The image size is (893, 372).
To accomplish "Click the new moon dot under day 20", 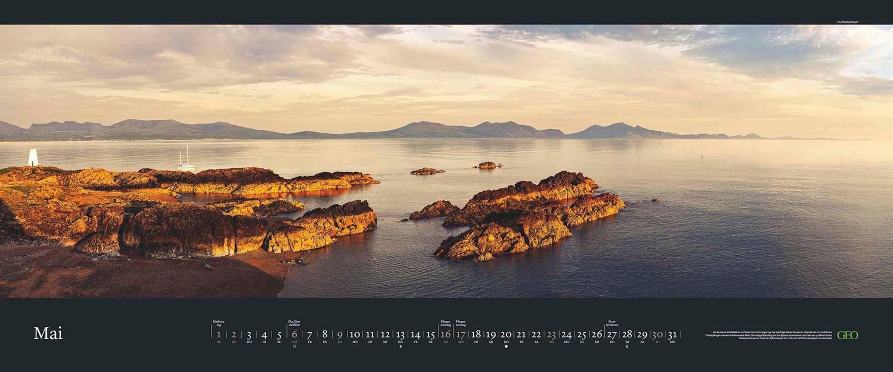I will (506, 347).
